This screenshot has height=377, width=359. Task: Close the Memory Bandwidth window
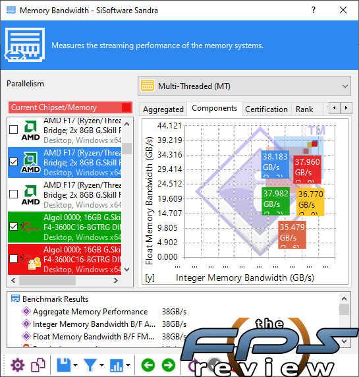(343, 10)
